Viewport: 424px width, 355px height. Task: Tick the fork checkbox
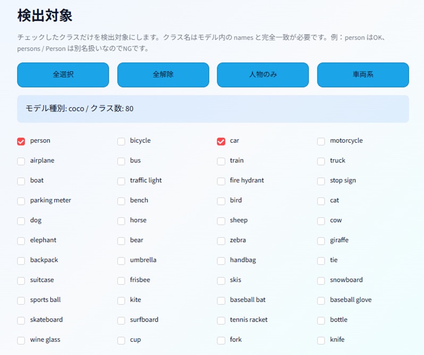click(x=221, y=341)
